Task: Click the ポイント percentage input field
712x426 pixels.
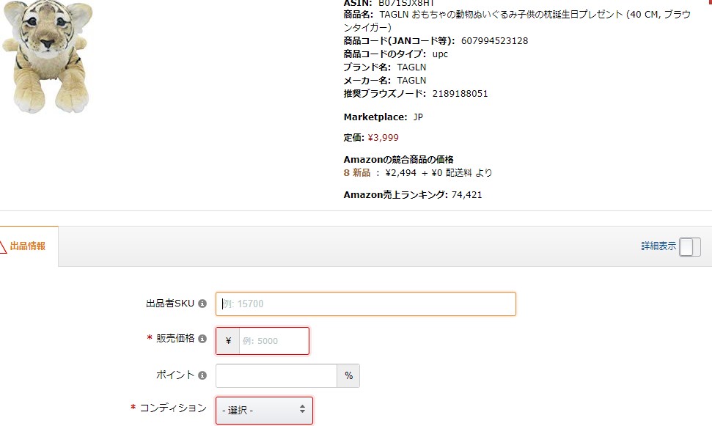Action: [276, 375]
